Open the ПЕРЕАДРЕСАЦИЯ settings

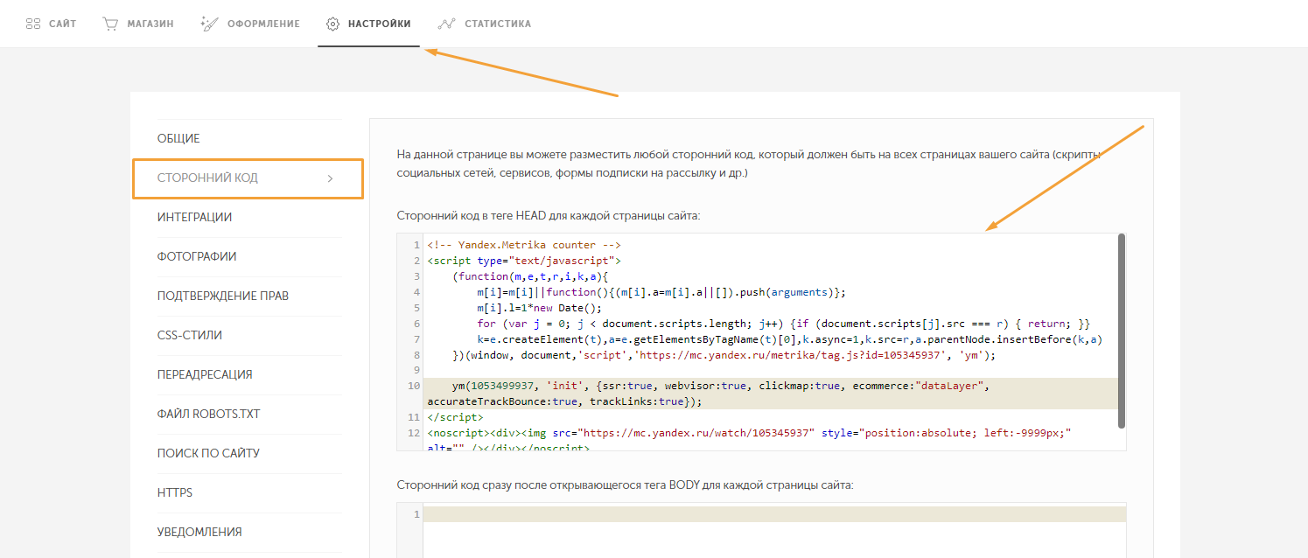click(x=205, y=375)
